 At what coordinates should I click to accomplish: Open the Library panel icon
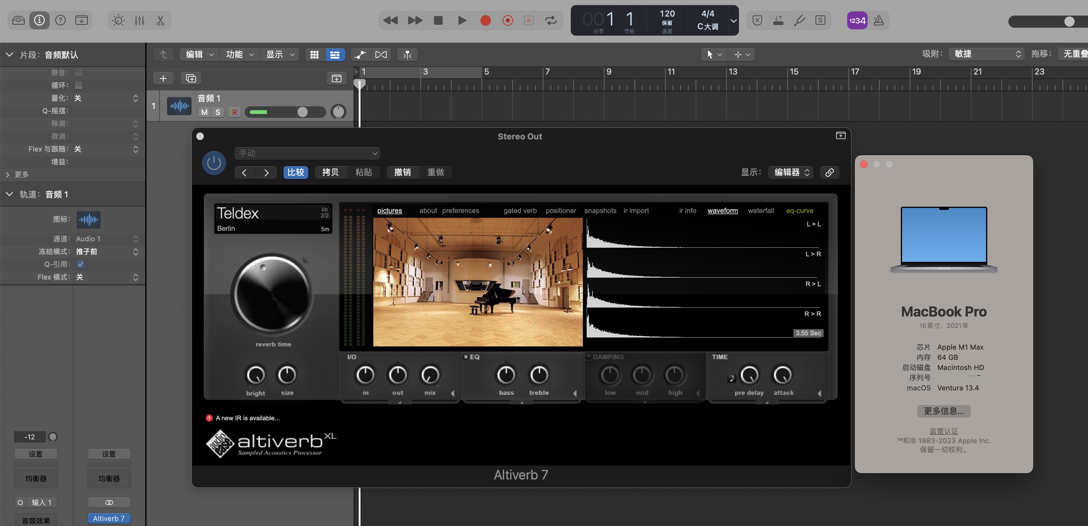click(x=18, y=20)
